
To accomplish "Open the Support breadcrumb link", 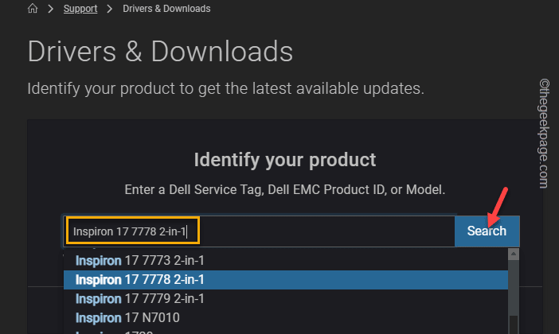I will [x=80, y=9].
